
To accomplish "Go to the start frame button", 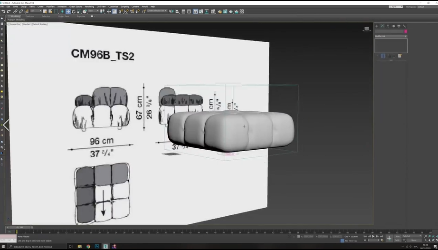I will [x=365, y=236].
